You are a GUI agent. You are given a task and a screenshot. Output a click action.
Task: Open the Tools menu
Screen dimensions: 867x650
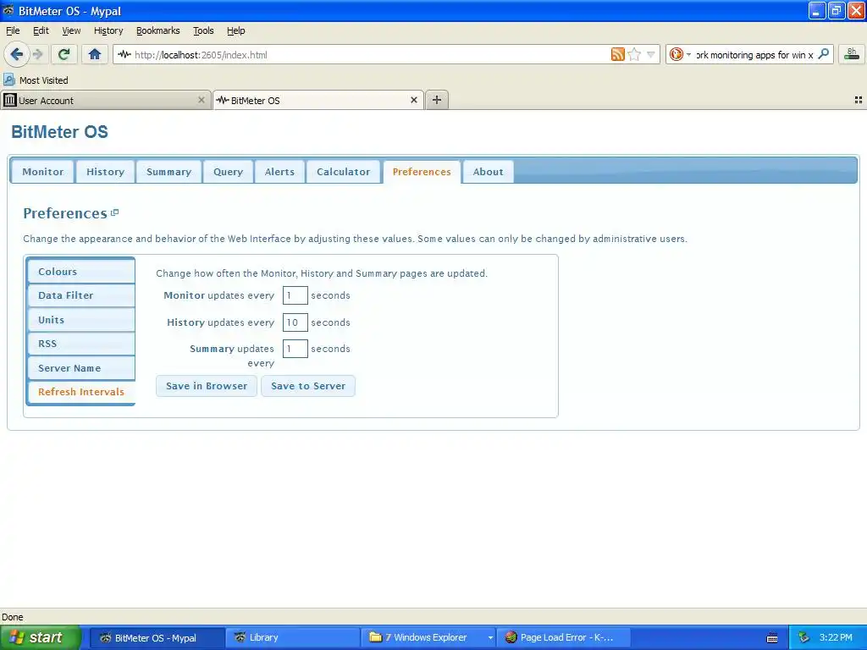pos(203,30)
